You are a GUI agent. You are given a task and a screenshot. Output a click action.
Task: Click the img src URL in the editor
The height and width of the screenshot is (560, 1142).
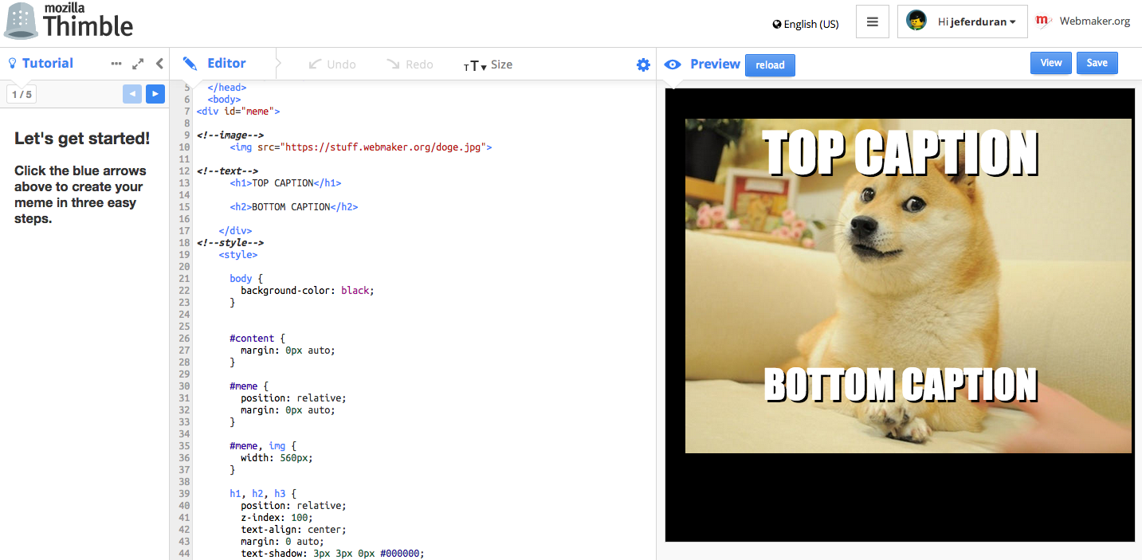(x=386, y=147)
